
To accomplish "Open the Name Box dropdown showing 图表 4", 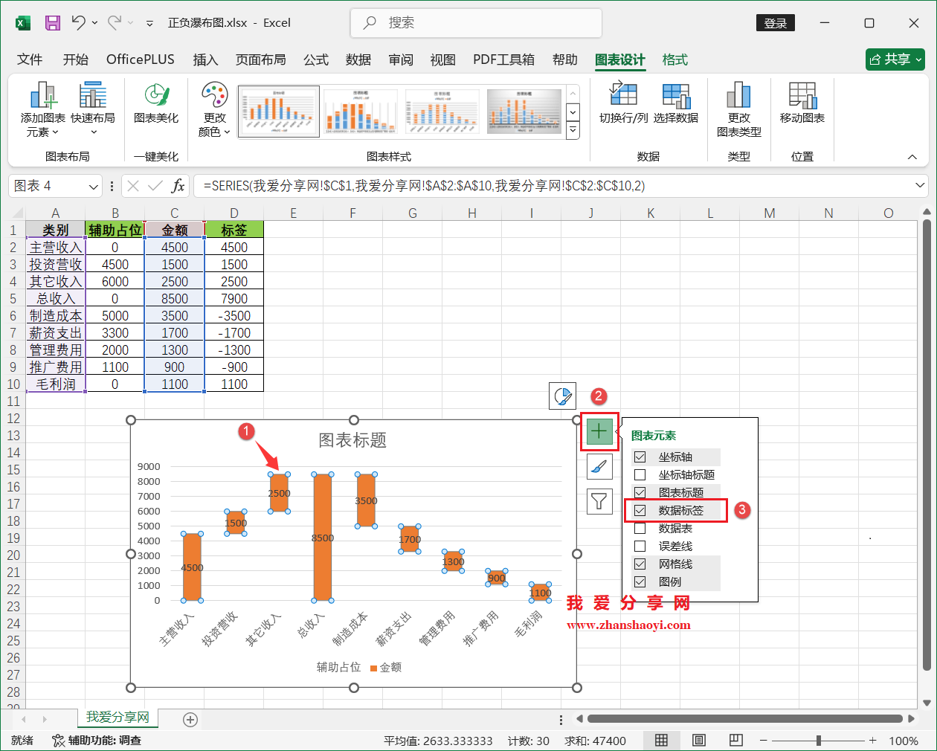I will [92, 186].
